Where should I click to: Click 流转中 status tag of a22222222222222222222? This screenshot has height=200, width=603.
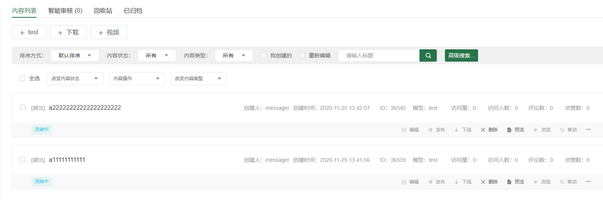42,130
